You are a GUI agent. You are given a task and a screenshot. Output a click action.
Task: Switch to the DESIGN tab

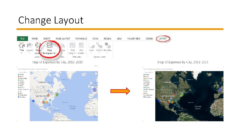(x=149, y=38)
